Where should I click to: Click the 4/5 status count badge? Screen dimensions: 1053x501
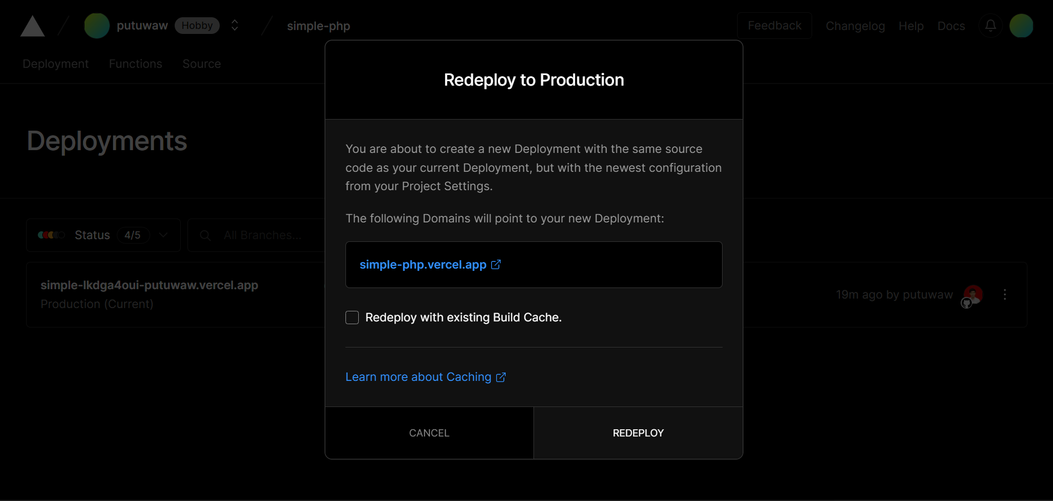click(132, 235)
